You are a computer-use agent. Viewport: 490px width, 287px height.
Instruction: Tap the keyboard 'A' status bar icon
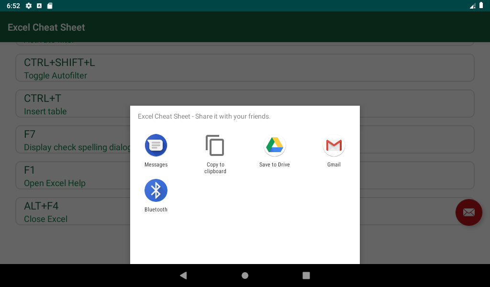click(x=39, y=6)
